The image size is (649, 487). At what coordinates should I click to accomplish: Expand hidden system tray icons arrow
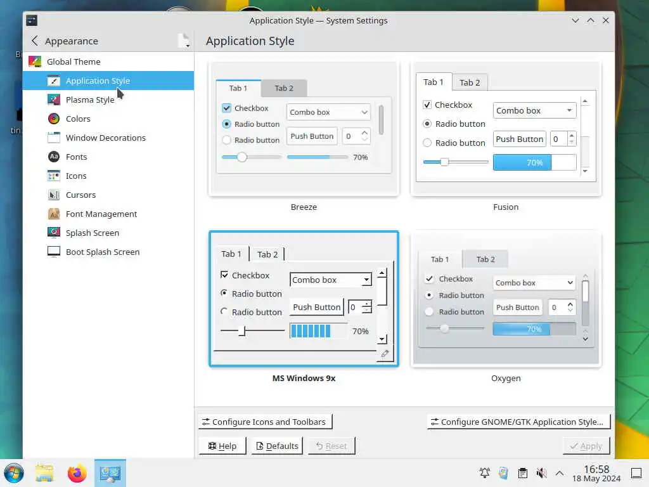click(x=560, y=473)
